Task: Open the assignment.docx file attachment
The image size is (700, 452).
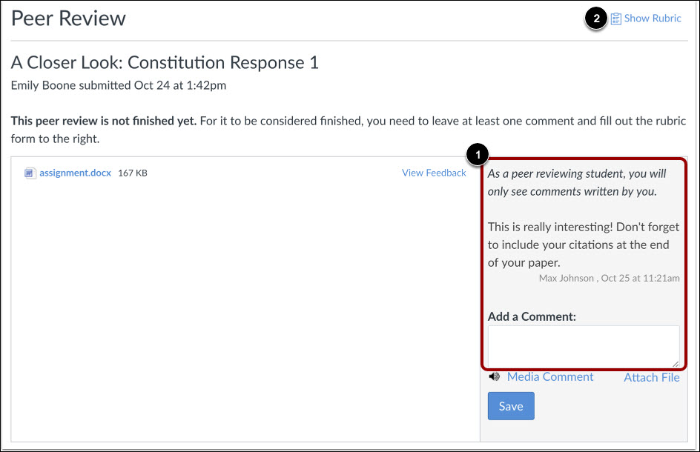Action: pyautogui.click(x=73, y=173)
